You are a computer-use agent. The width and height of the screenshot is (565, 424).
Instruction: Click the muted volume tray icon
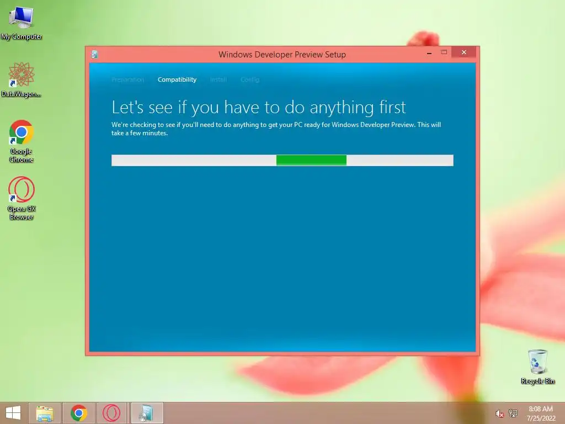point(499,414)
